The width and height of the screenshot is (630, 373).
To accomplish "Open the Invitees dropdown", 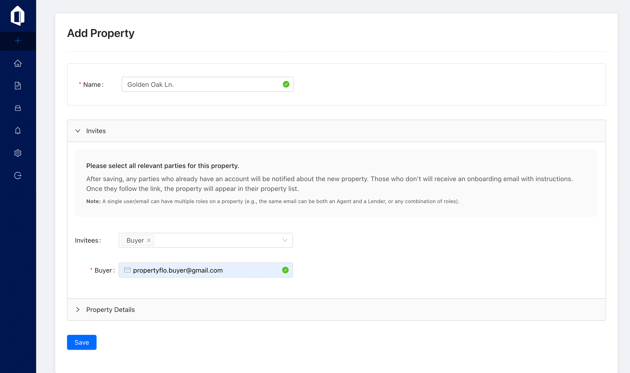I will [285, 240].
